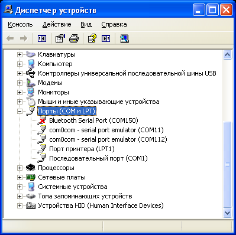The width and height of the screenshot is (236, 235).
Task: Open the Properties toolbar icon
Action: tap(60, 38)
